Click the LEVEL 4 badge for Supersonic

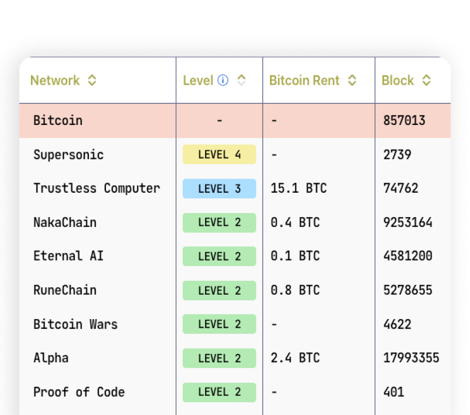pyautogui.click(x=219, y=154)
